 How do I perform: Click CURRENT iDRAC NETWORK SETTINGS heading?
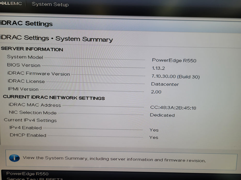(x=54, y=97)
